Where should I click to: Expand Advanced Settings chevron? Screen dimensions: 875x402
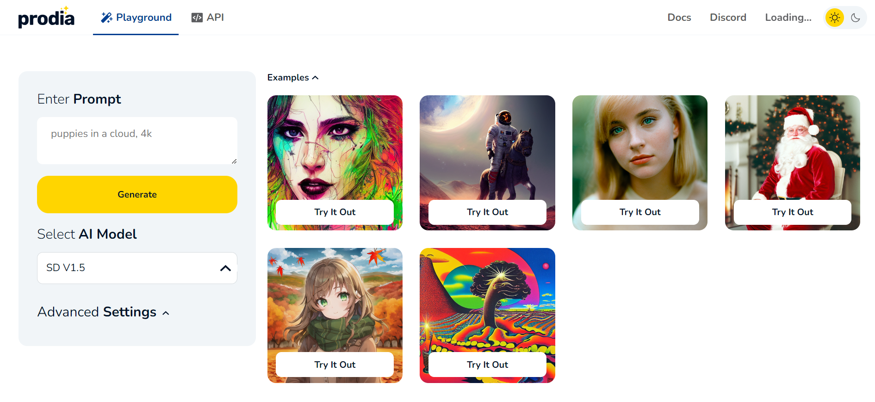click(x=166, y=313)
